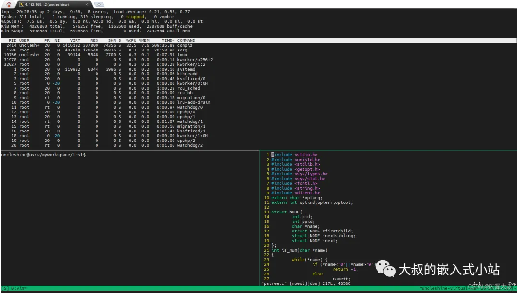Click the PID column header in top
The width and height of the screenshot is (519, 293).
pyautogui.click(x=12, y=40)
